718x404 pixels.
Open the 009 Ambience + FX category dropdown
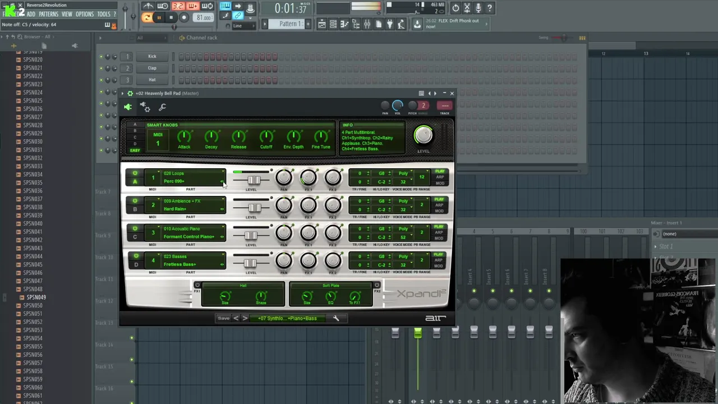pyautogui.click(x=194, y=201)
